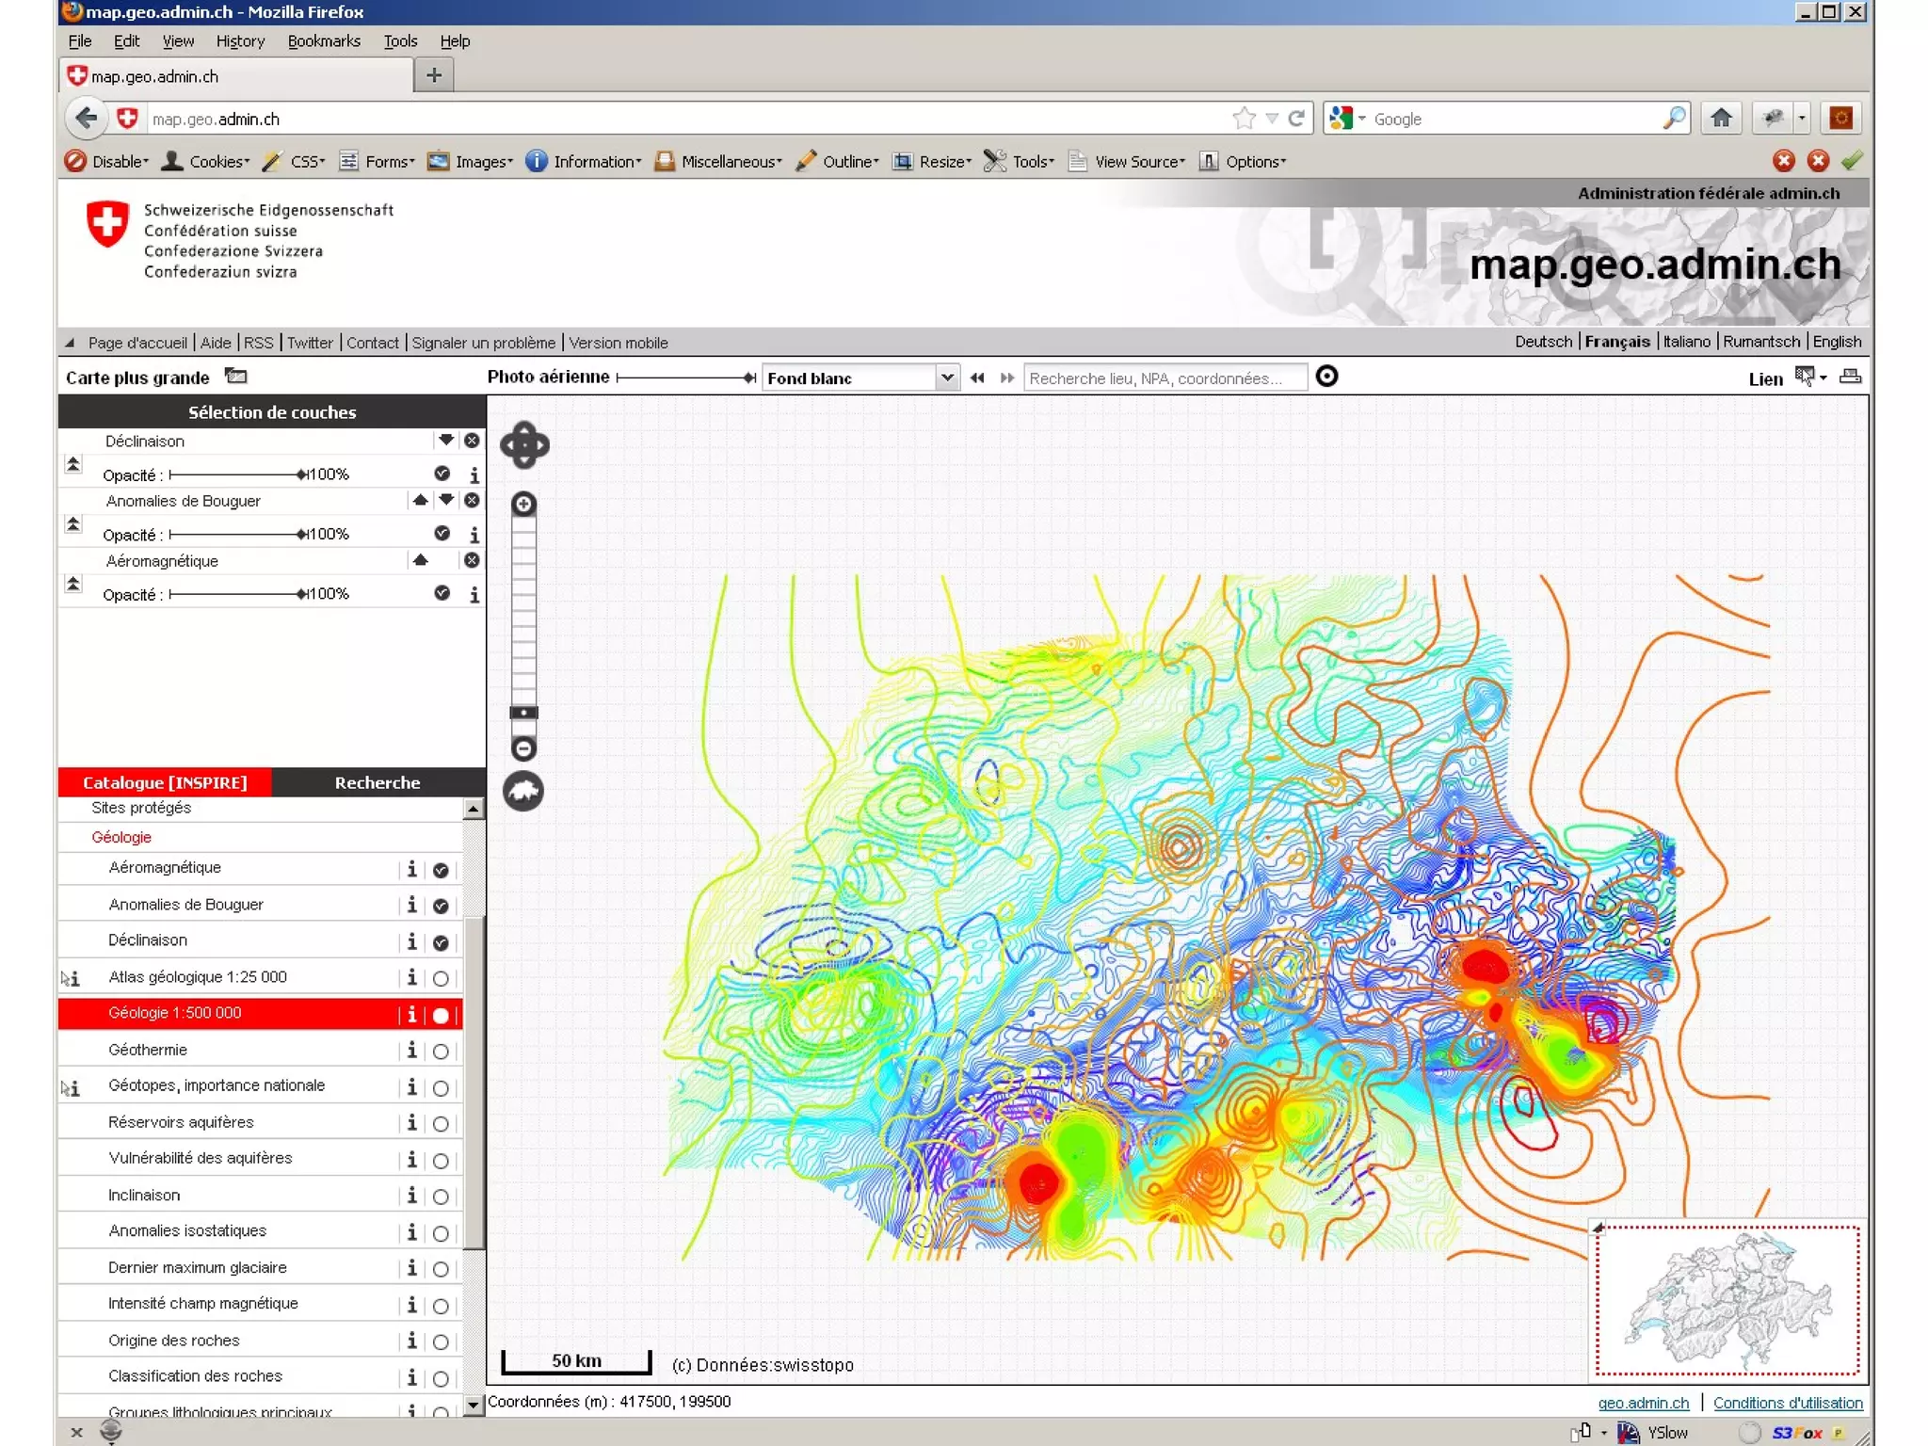Switch language to Deutsch
Viewport: 1928px width, 1446px height.
click(1543, 342)
